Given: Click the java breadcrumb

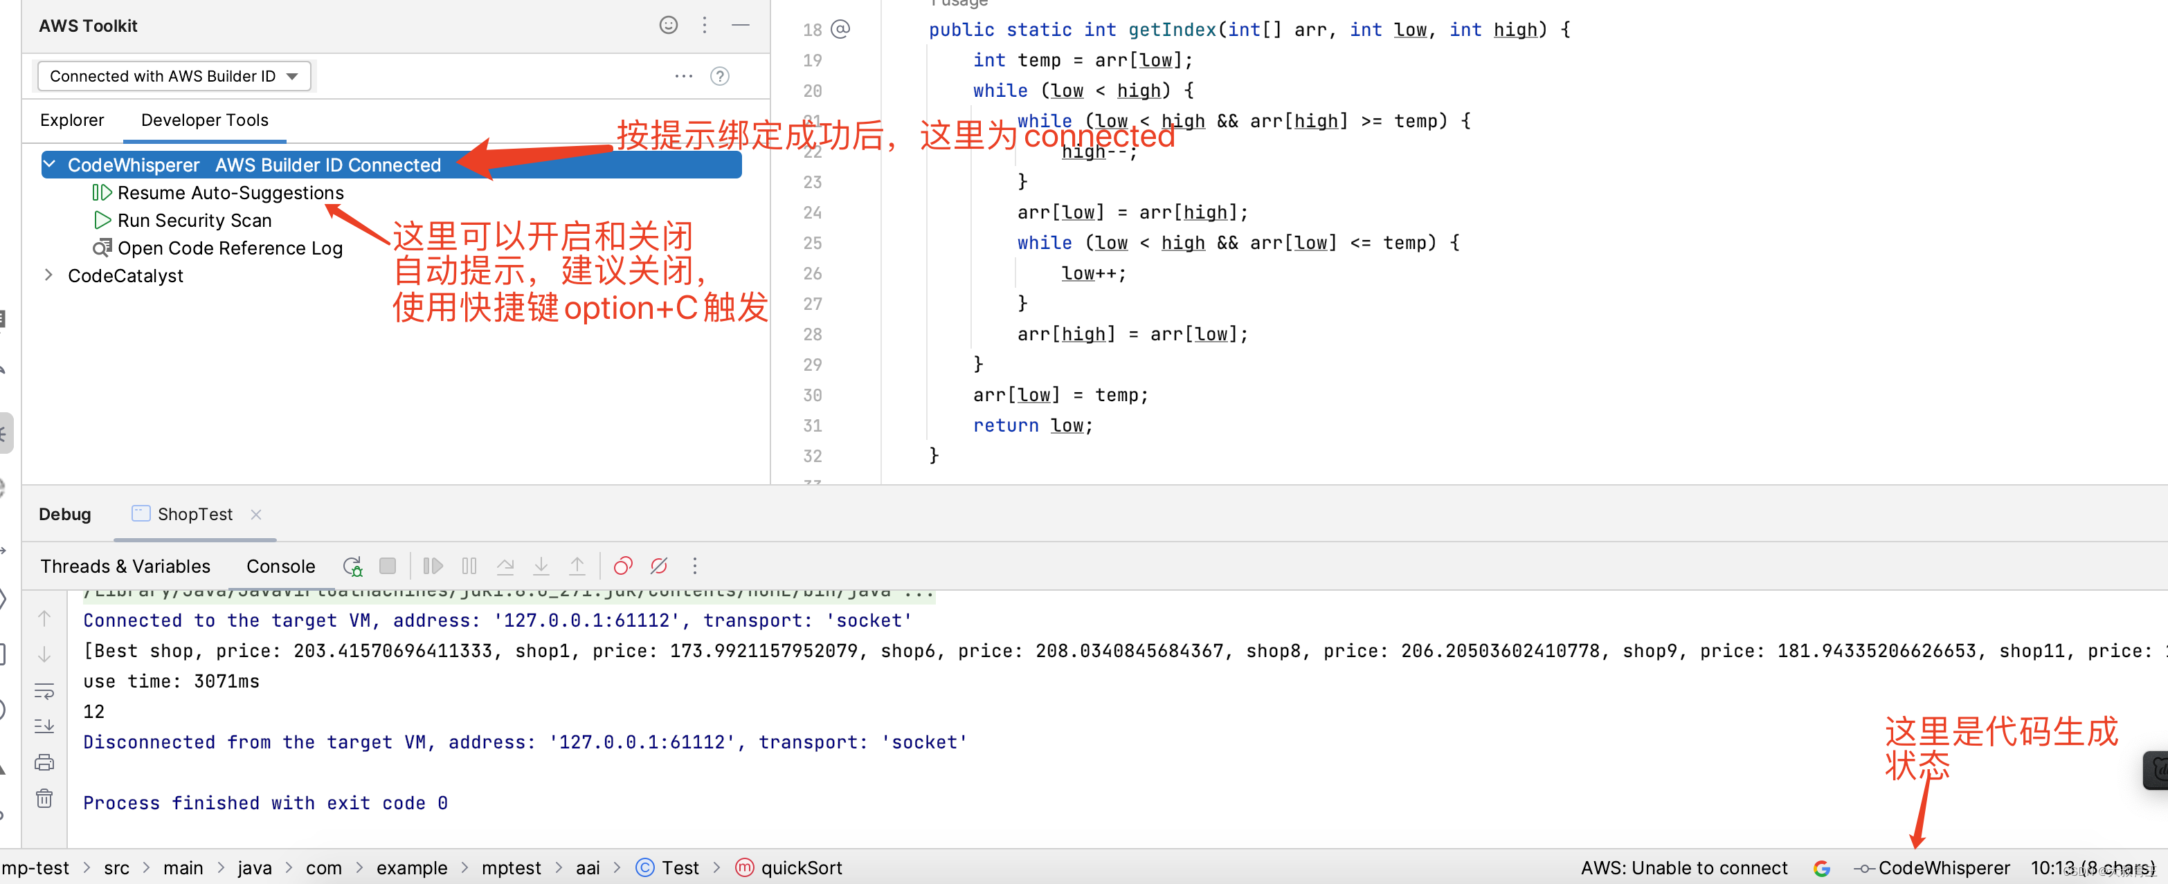Looking at the screenshot, I should coord(254,868).
